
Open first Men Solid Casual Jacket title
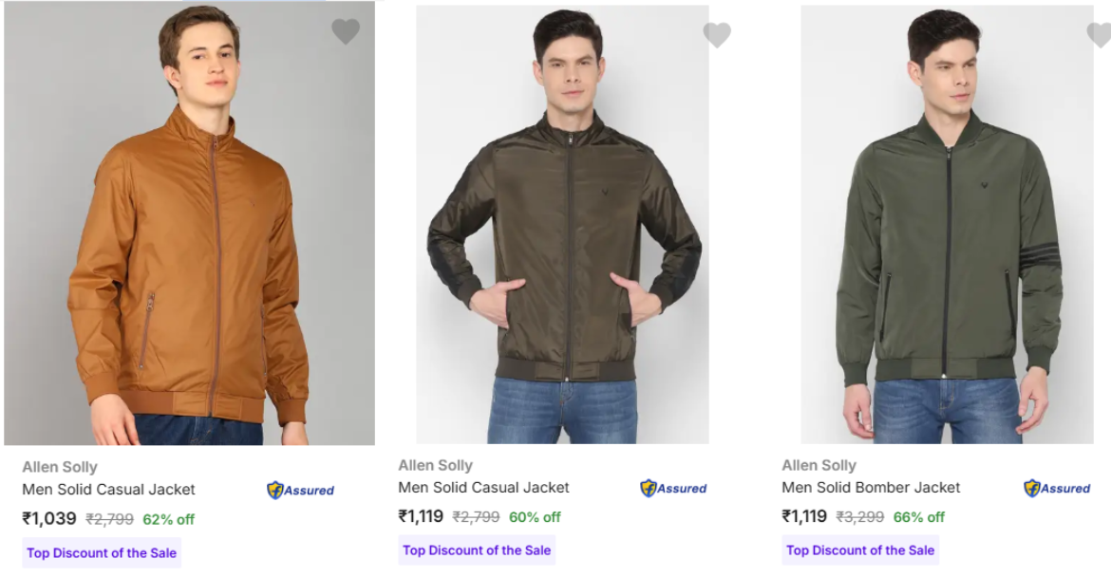click(108, 490)
